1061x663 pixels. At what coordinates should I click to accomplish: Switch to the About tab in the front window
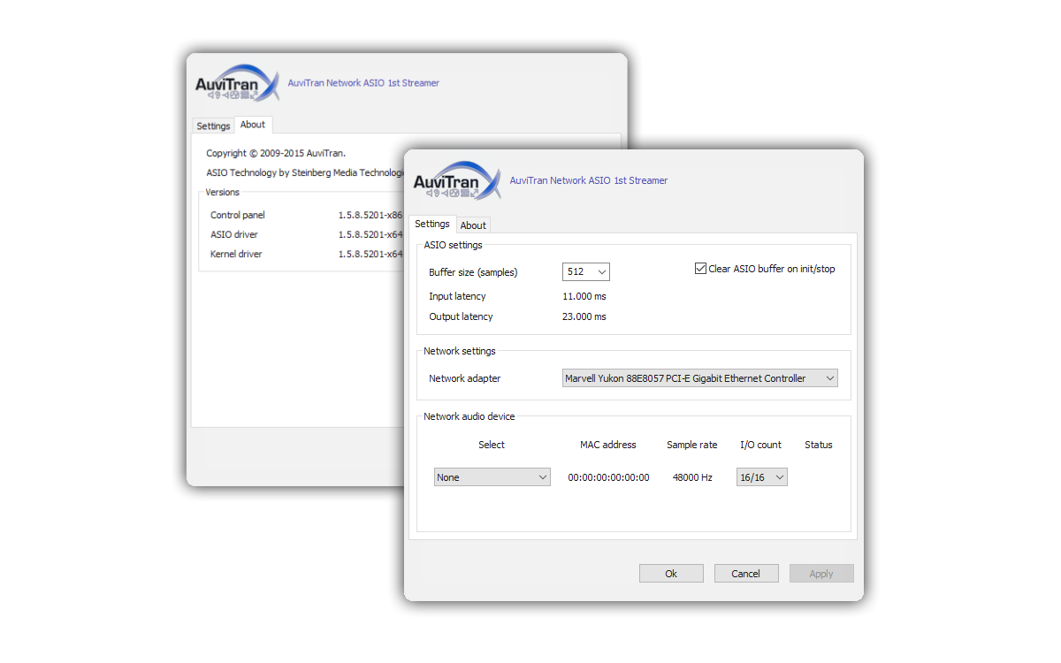473,225
